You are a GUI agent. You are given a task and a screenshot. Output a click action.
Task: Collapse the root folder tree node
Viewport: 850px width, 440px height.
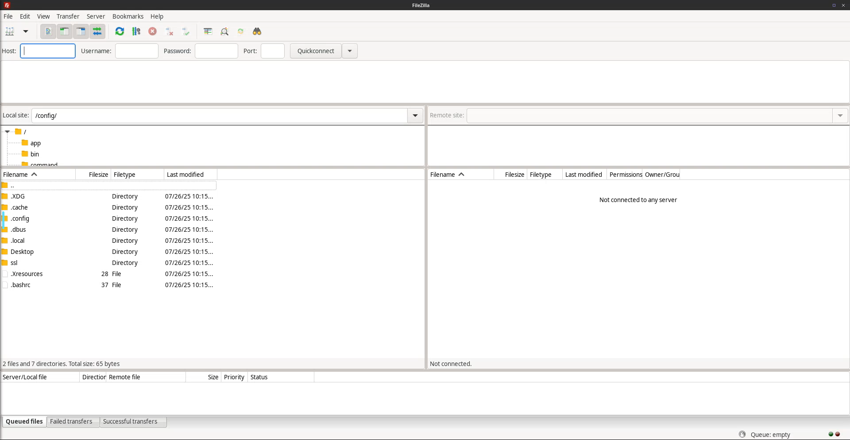pos(7,132)
